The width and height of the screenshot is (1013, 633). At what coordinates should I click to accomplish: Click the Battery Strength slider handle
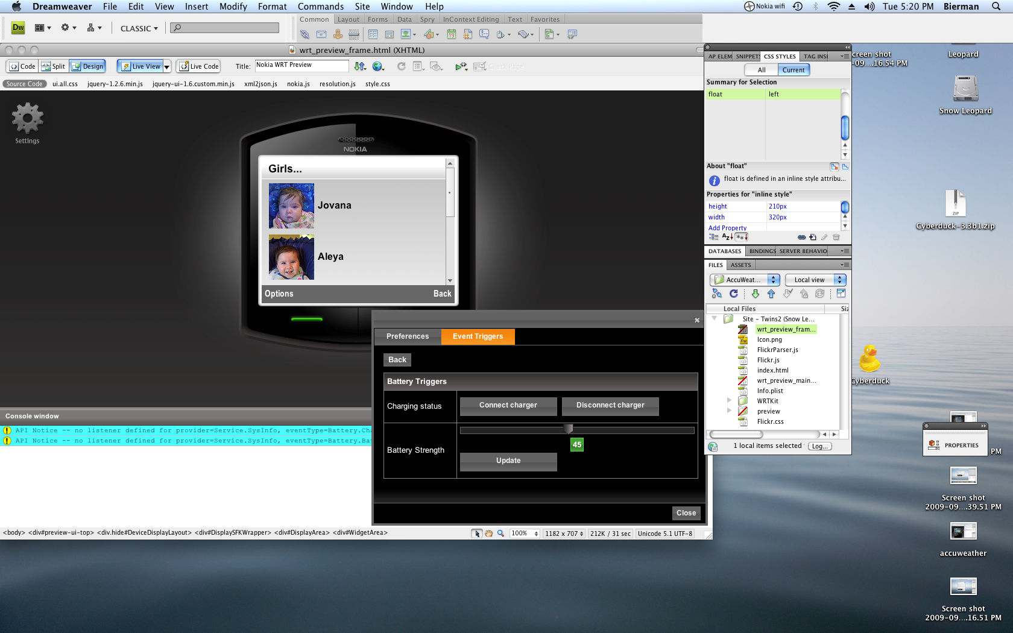click(568, 429)
